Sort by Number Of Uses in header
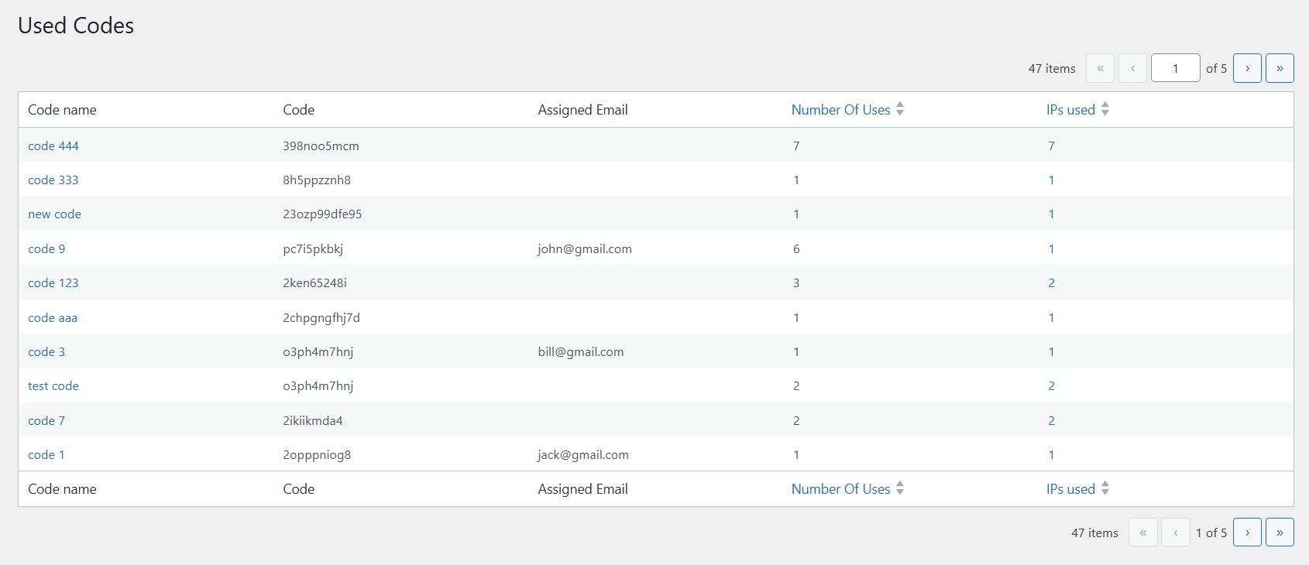This screenshot has width=1309, height=565. pos(840,110)
